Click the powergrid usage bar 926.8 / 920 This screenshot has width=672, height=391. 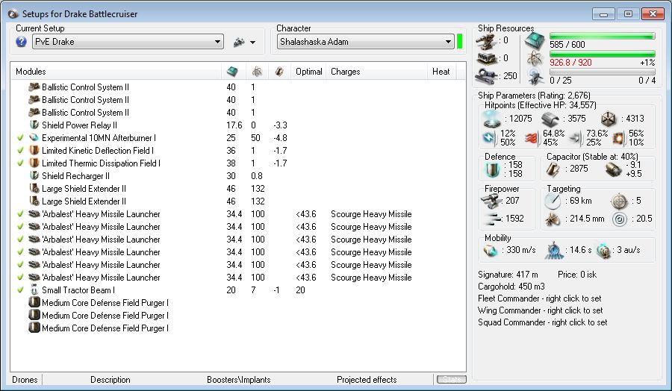click(602, 54)
